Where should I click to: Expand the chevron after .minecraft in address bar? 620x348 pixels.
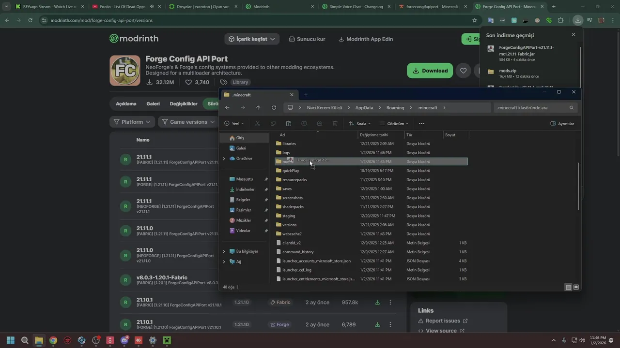click(444, 108)
